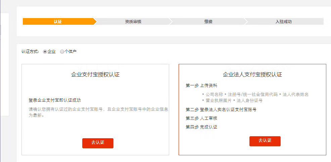Click 去认证 under 企业法人支付宝授权认证
Image resolution: width=331 pixels, height=162 pixels.
tap(265, 141)
